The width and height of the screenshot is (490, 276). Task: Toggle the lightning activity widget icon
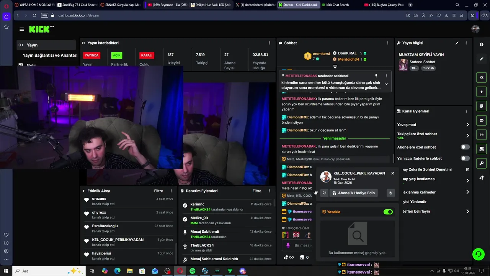pyautogui.click(x=482, y=92)
